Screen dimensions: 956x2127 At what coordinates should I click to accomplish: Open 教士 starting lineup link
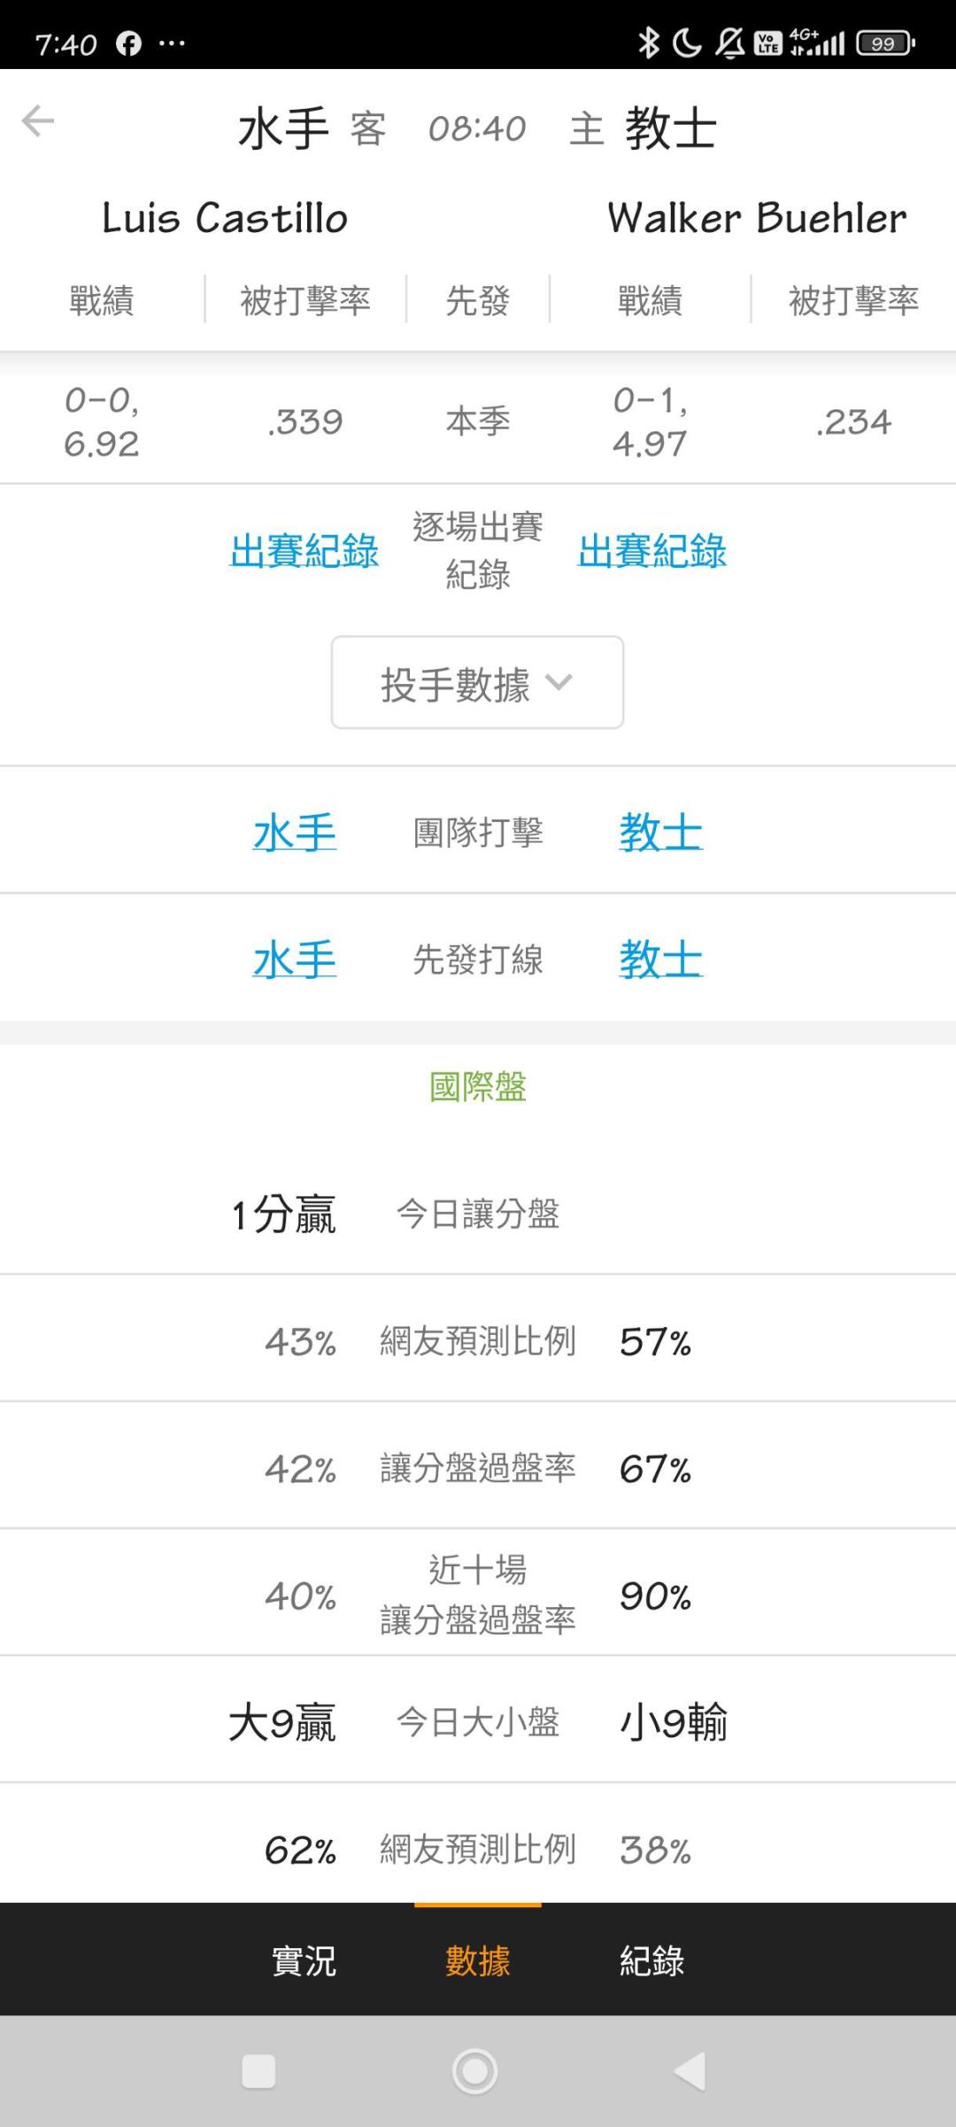click(x=660, y=959)
